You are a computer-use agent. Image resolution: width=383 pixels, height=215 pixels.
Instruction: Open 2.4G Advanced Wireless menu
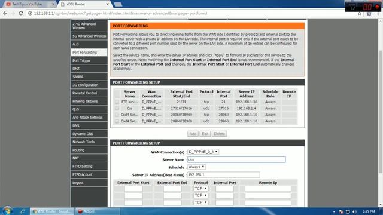pos(89,26)
